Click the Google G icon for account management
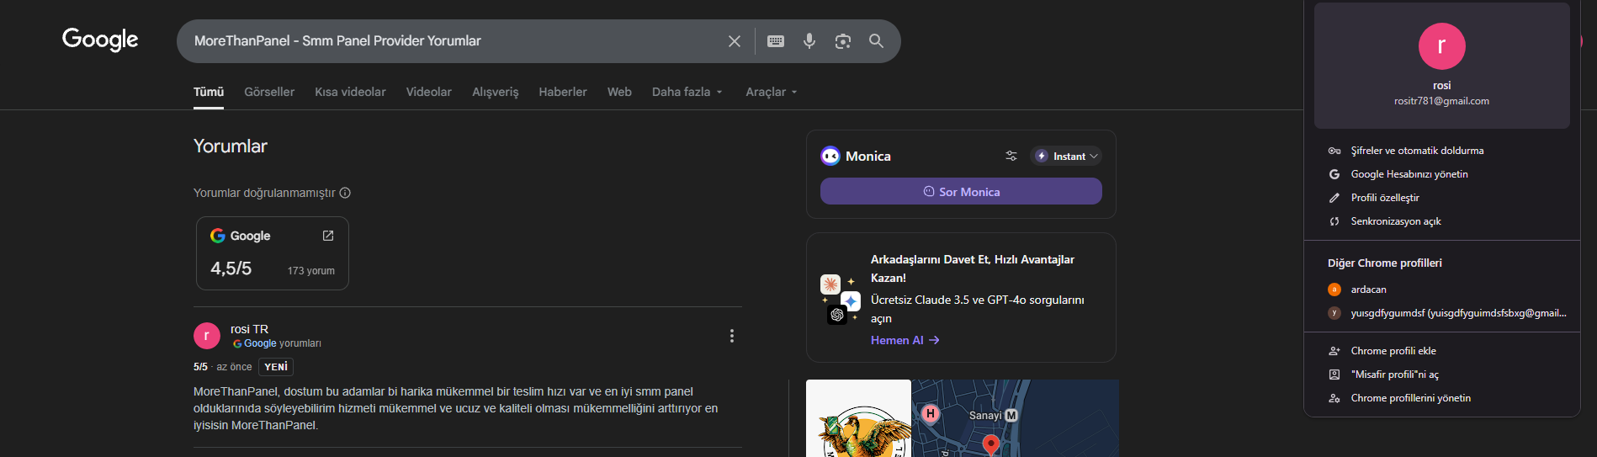Viewport: 1597px width, 457px height. pyautogui.click(x=1334, y=174)
